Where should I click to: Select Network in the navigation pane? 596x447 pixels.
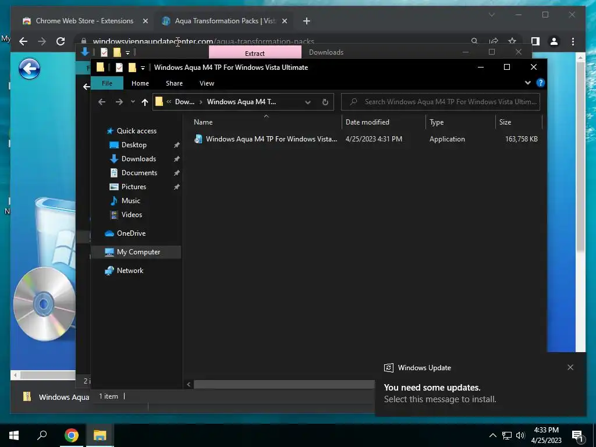point(130,271)
